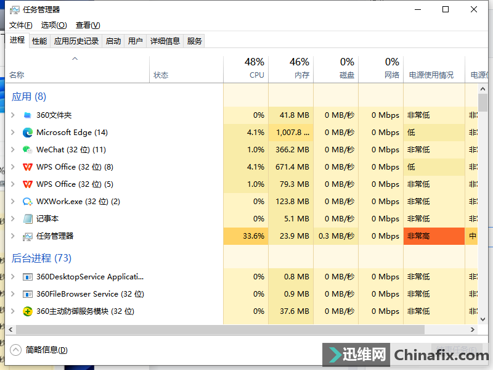Switch to the 性能 tab

39,41
